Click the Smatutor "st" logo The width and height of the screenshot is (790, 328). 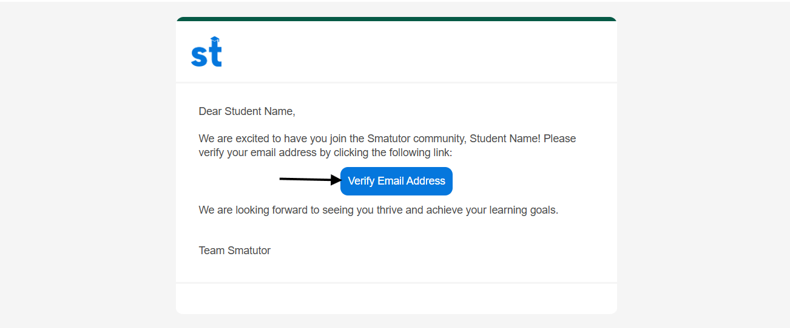206,53
